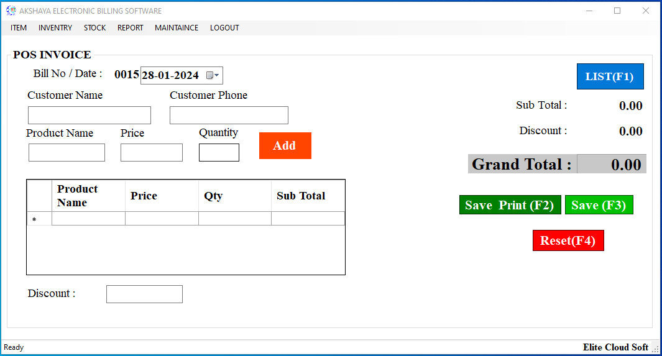Click the orange Add button
The image size is (662, 356).
[x=285, y=145]
